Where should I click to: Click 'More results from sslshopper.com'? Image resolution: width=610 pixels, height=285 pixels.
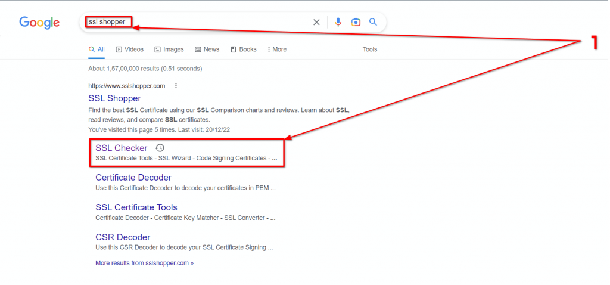click(x=144, y=263)
